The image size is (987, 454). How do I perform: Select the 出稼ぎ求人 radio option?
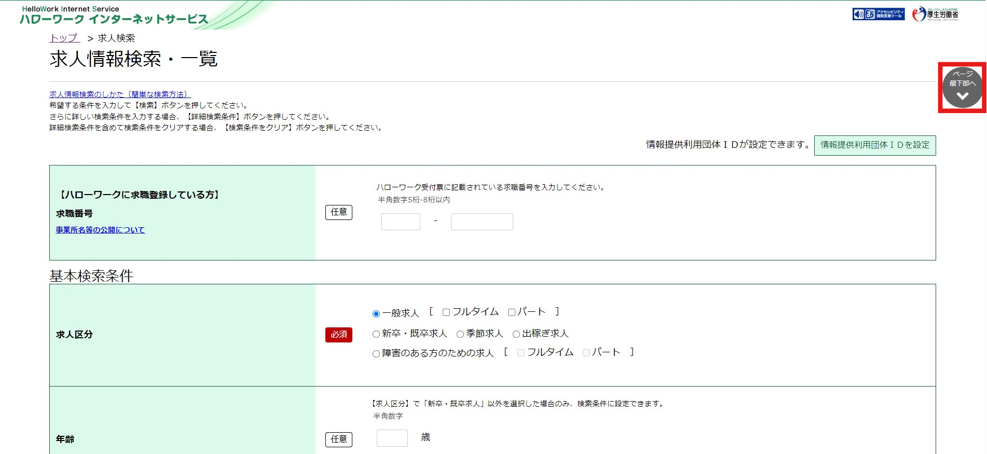pos(516,334)
